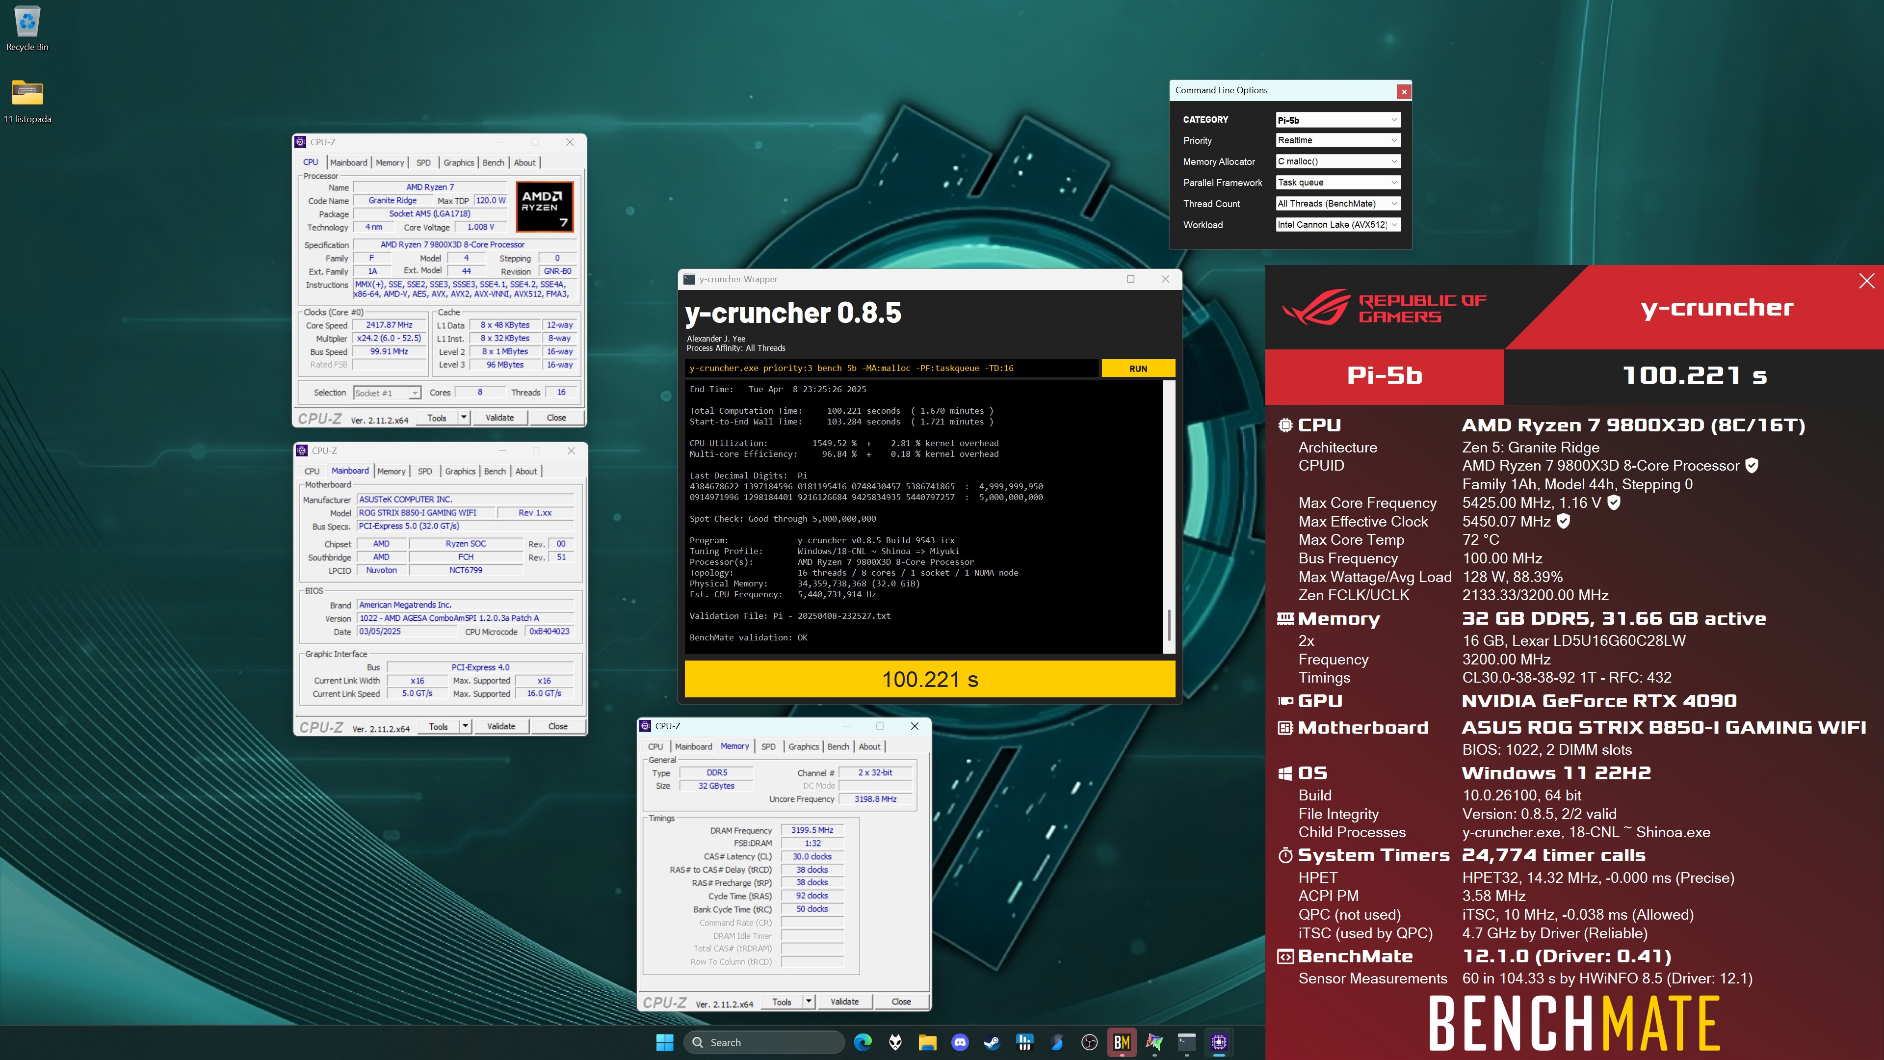Click the y-cruncher output scrollbar thumb
1884x1060 pixels.
pyautogui.click(x=1169, y=626)
